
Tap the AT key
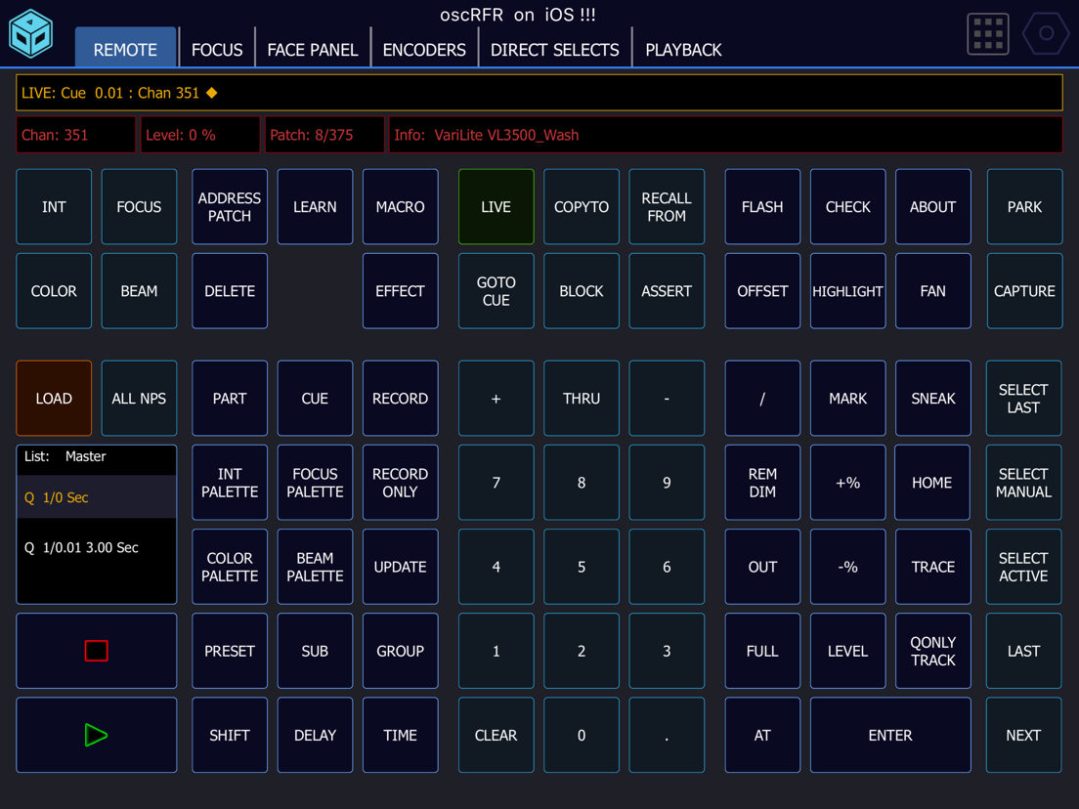(762, 735)
